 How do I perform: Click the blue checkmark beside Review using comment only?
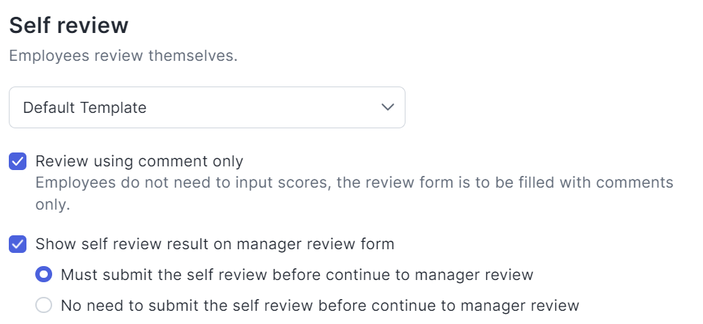pyautogui.click(x=18, y=161)
